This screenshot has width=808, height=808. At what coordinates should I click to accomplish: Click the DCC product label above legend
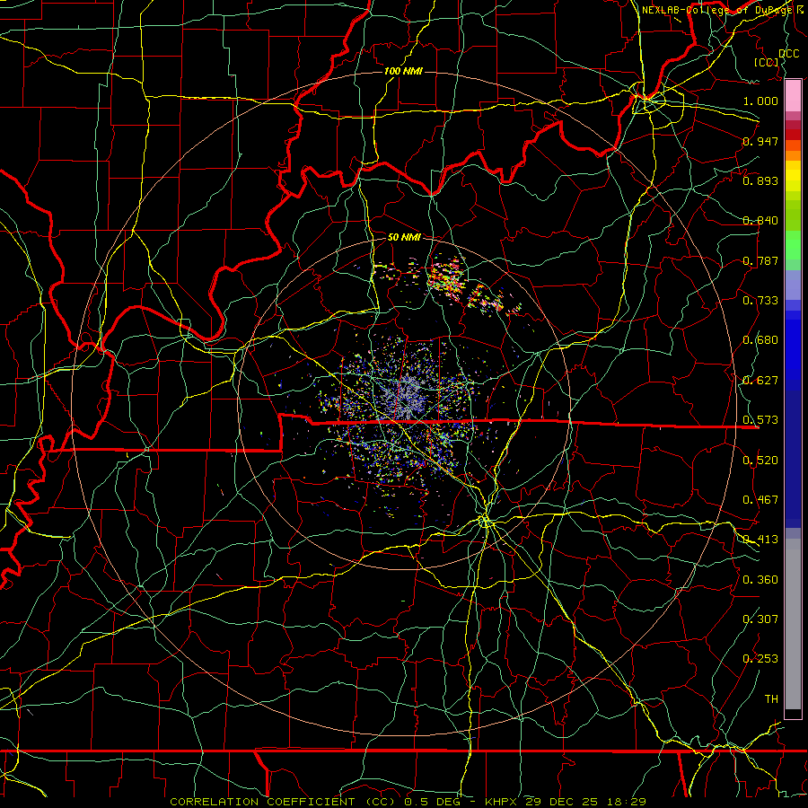tap(788, 53)
